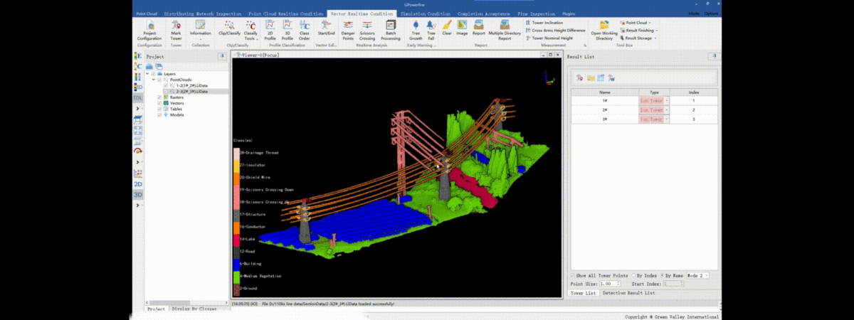The height and width of the screenshot is (320, 854).
Task: Open Multiple Directory Report
Action: pos(505,31)
